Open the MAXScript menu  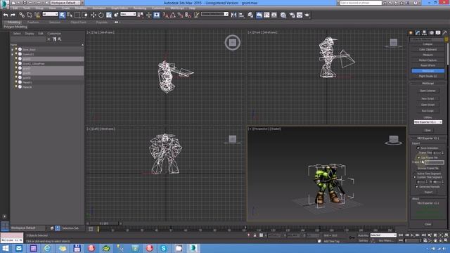177,8
